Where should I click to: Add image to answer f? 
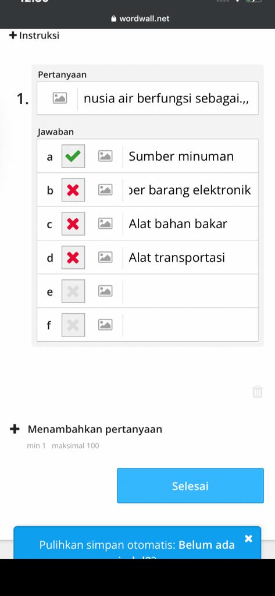click(x=105, y=325)
